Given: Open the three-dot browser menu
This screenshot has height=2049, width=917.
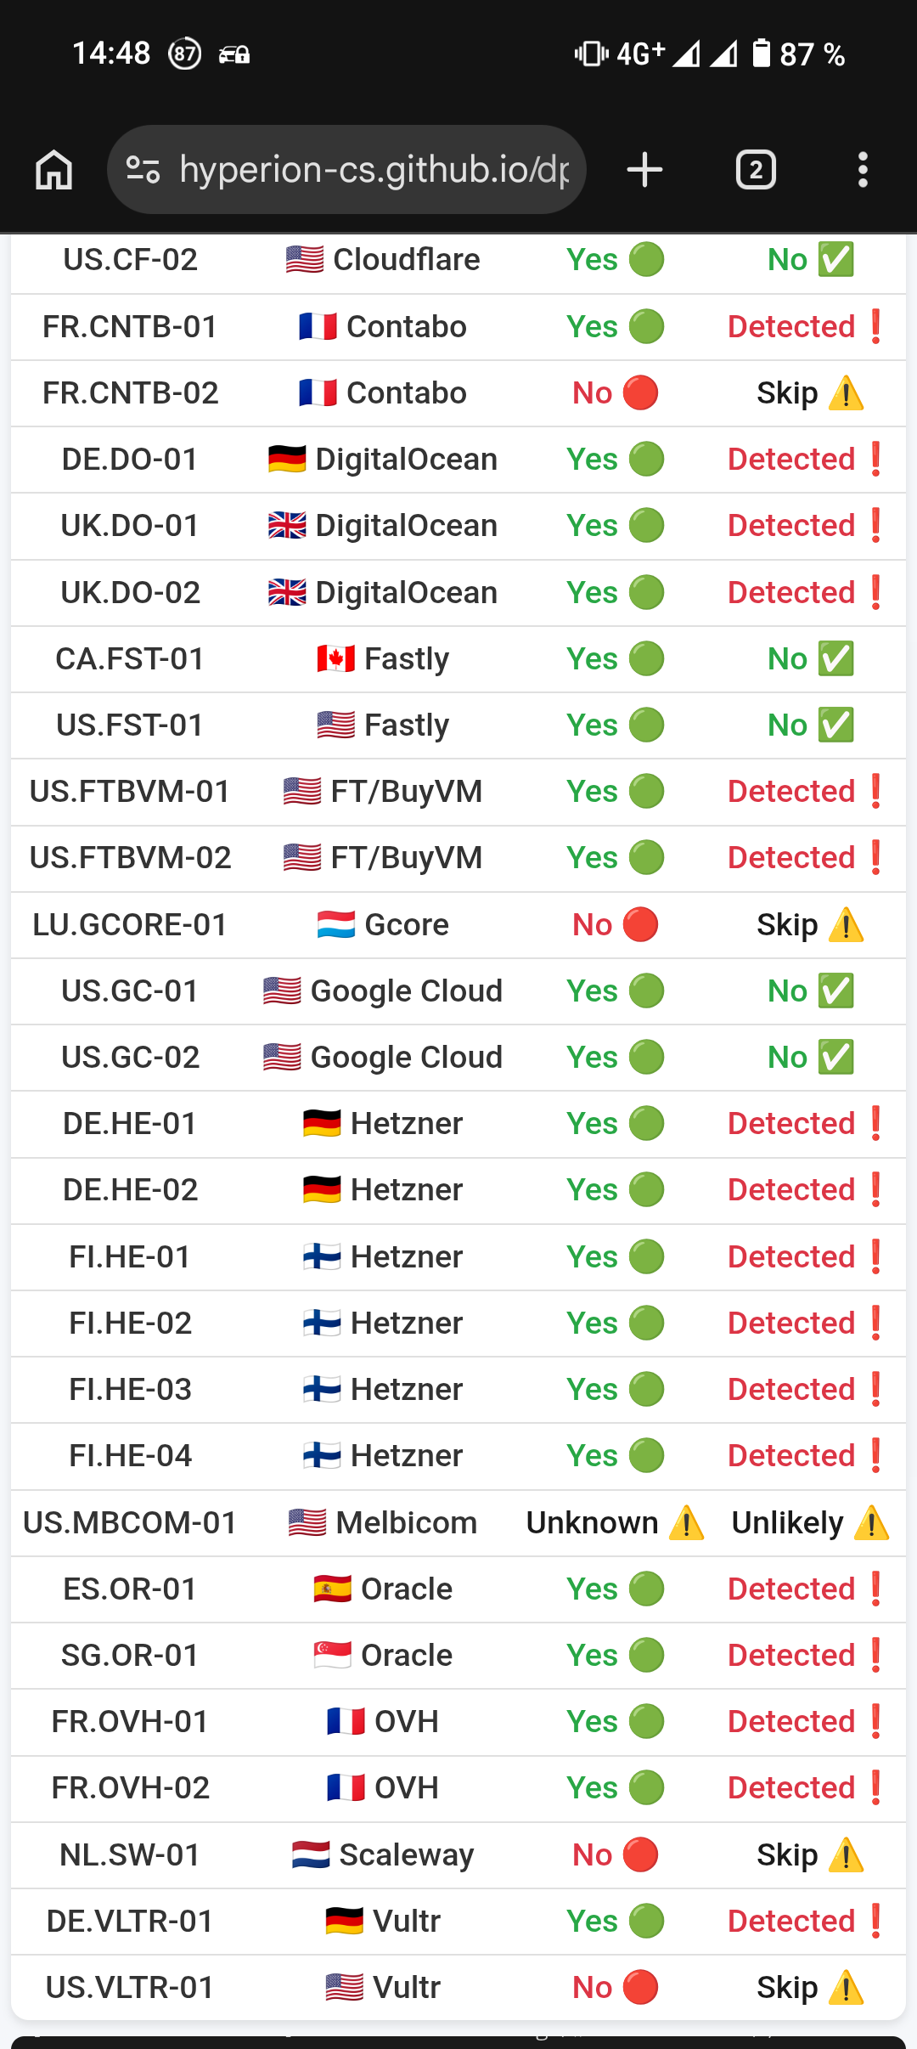Looking at the screenshot, I should tap(863, 170).
